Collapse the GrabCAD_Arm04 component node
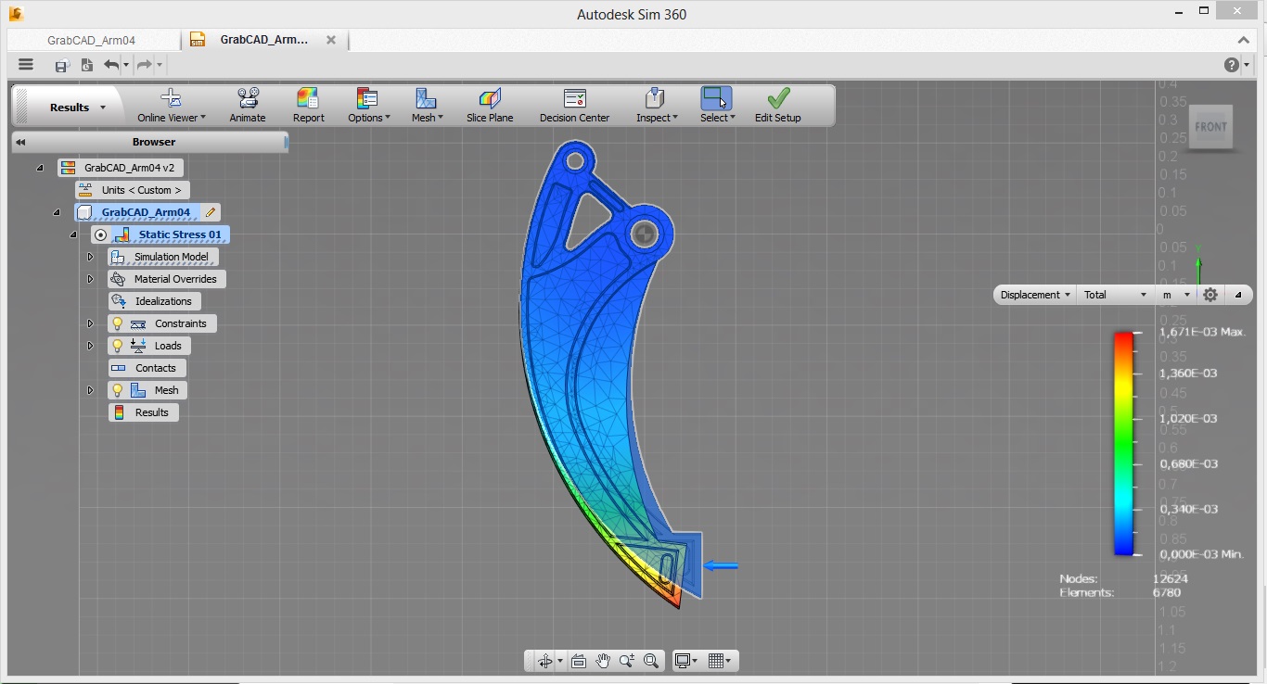Image resolution: width=1267 pixels, height=684 pixels. 57,212
